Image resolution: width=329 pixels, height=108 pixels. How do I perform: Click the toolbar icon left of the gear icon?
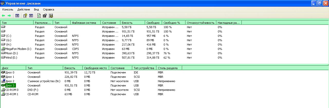(45, 16)
